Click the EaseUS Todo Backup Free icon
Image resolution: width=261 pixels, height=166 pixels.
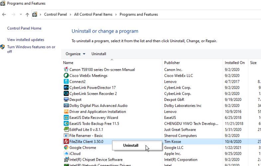point(66,123)
